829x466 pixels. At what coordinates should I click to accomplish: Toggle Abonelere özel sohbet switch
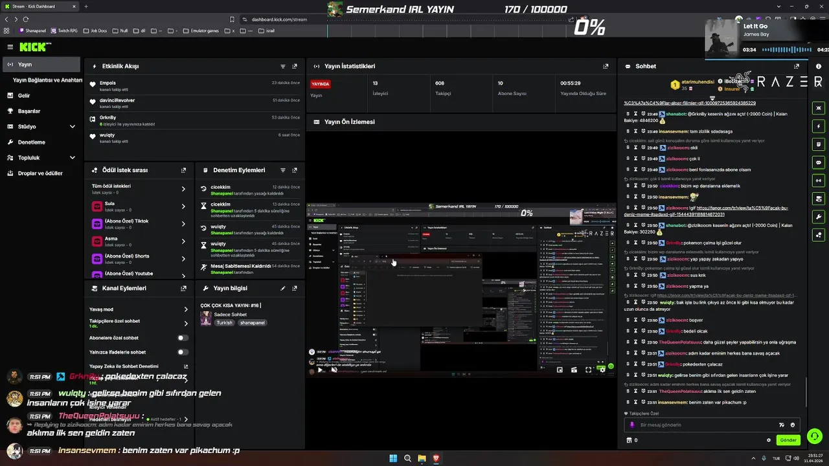[x=183, y=338]
